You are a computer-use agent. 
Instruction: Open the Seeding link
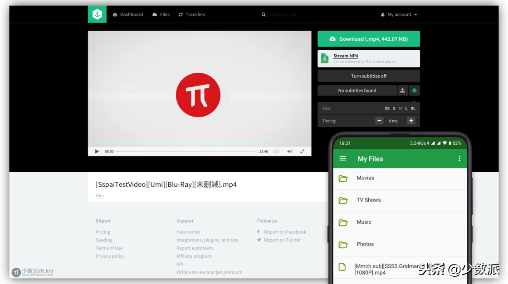click(x=104, y=240)
